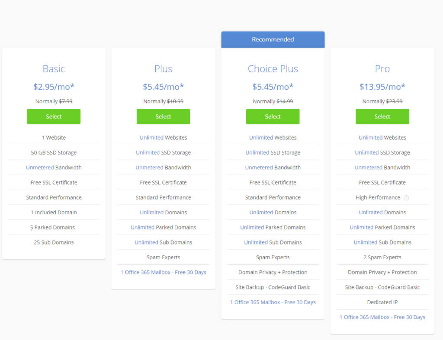This screenshot has height=340, width=443.
Task: Select the Plus plan
Action: 163,117
